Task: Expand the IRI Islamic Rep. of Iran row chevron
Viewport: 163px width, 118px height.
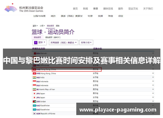Action: [153, 89]
